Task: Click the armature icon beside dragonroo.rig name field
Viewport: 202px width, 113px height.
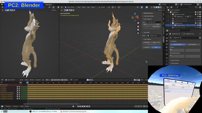Action: click(x=171, y=38)
